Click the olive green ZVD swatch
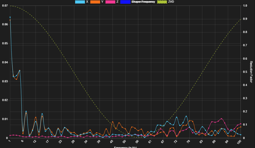This screenshot has height=148, width=255. point(162,2)
